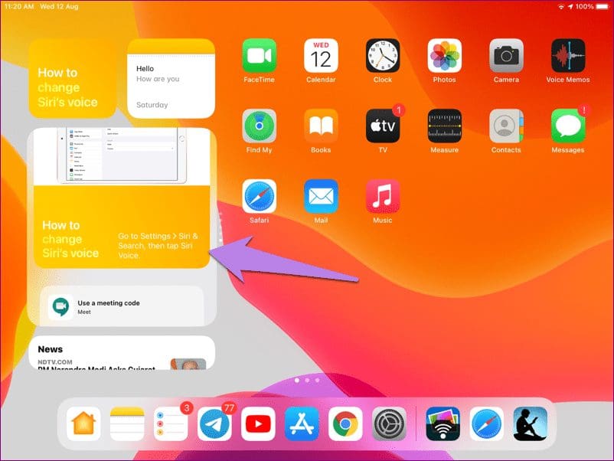The width and height of the screenshot is (614, 461).
Task: Launch the Clock app
Action: pos(383,56)
